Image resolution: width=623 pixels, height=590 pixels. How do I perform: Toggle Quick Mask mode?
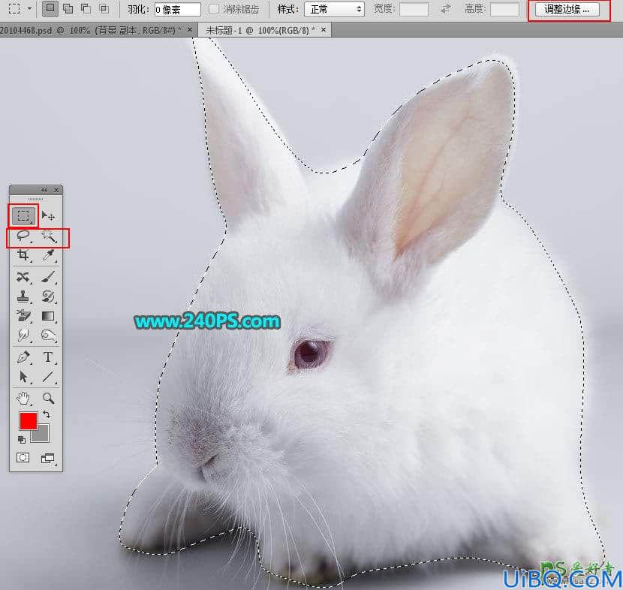tap(23, 458)
